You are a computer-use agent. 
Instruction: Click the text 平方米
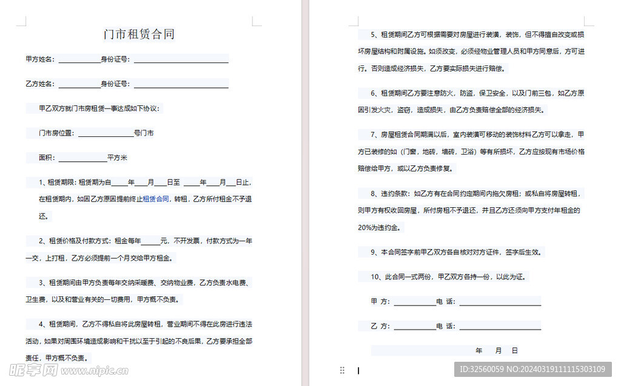(x=117, y=158)
